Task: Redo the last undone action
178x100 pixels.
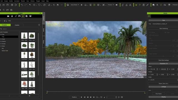Action: pyautogui.click(x=26, y=5)
